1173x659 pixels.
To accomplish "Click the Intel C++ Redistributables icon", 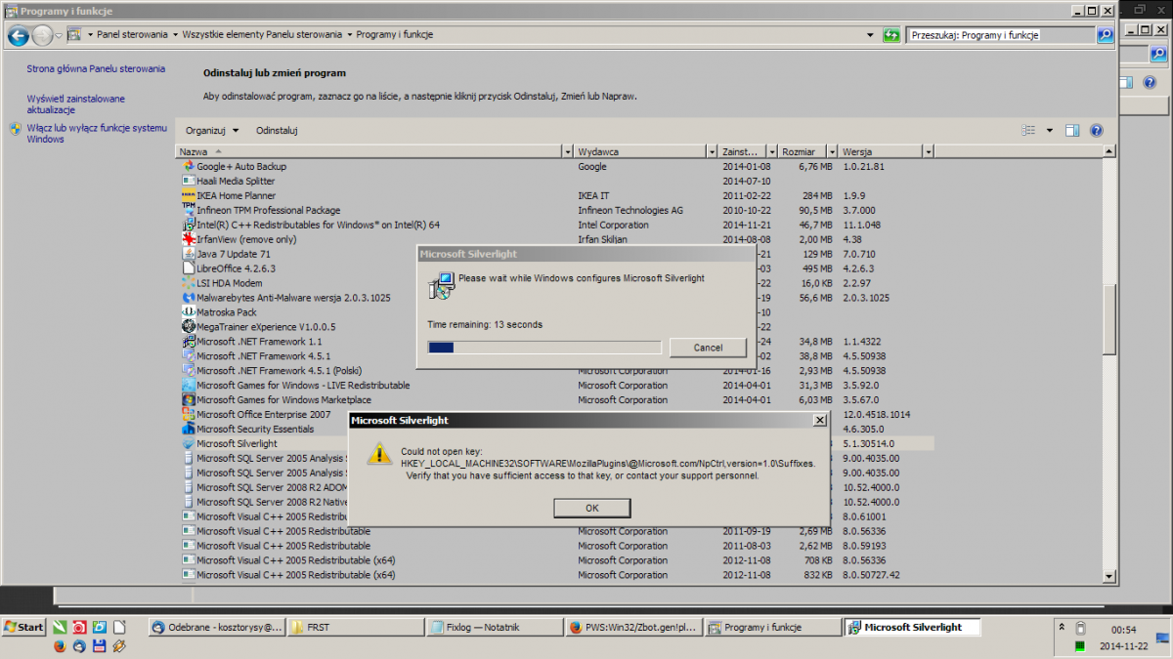I will click(x=189, y=225).
